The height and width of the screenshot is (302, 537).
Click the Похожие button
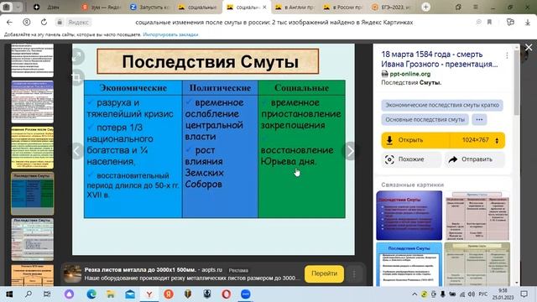(x=411, y=159)
